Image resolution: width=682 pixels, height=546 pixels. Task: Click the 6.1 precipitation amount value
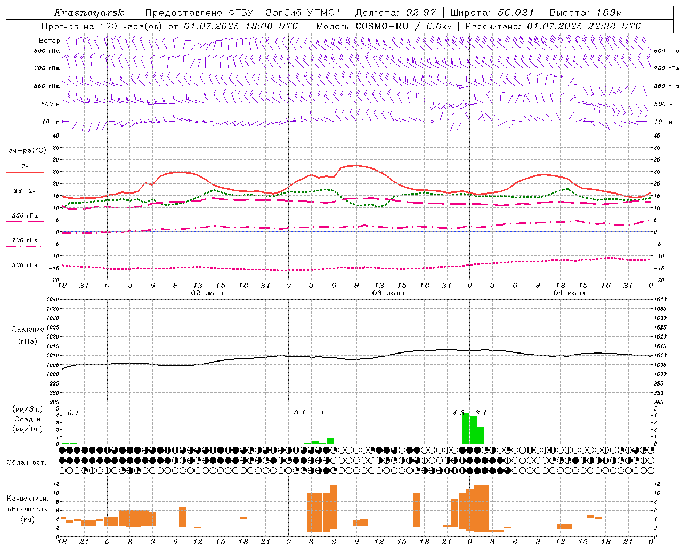pyautogui.click(x=481, y=413)
